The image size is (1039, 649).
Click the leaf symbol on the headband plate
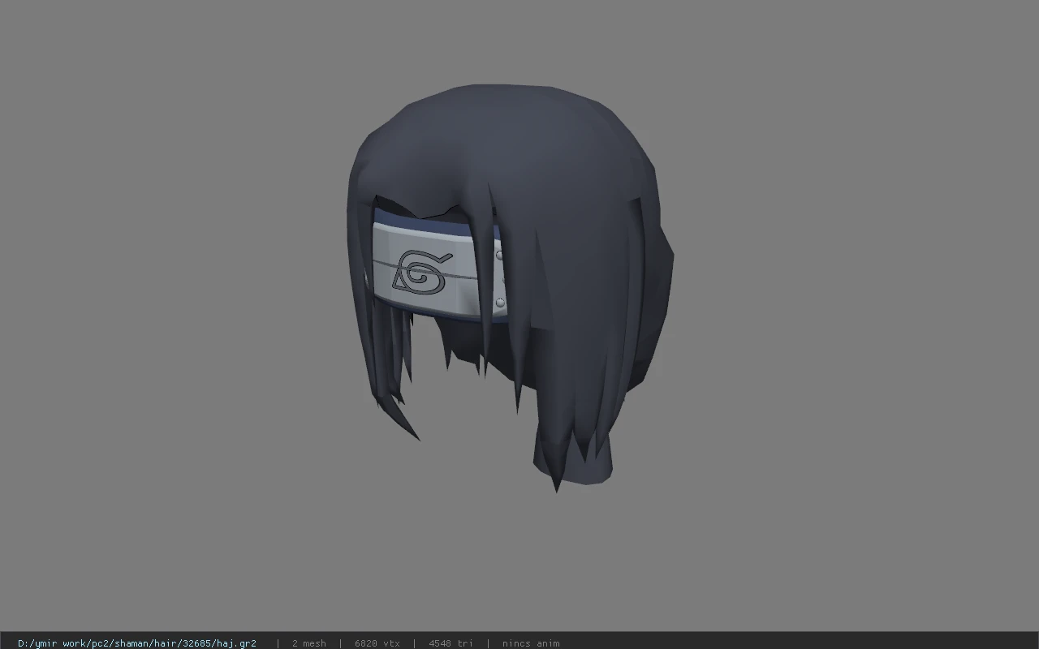pos(421,272)
